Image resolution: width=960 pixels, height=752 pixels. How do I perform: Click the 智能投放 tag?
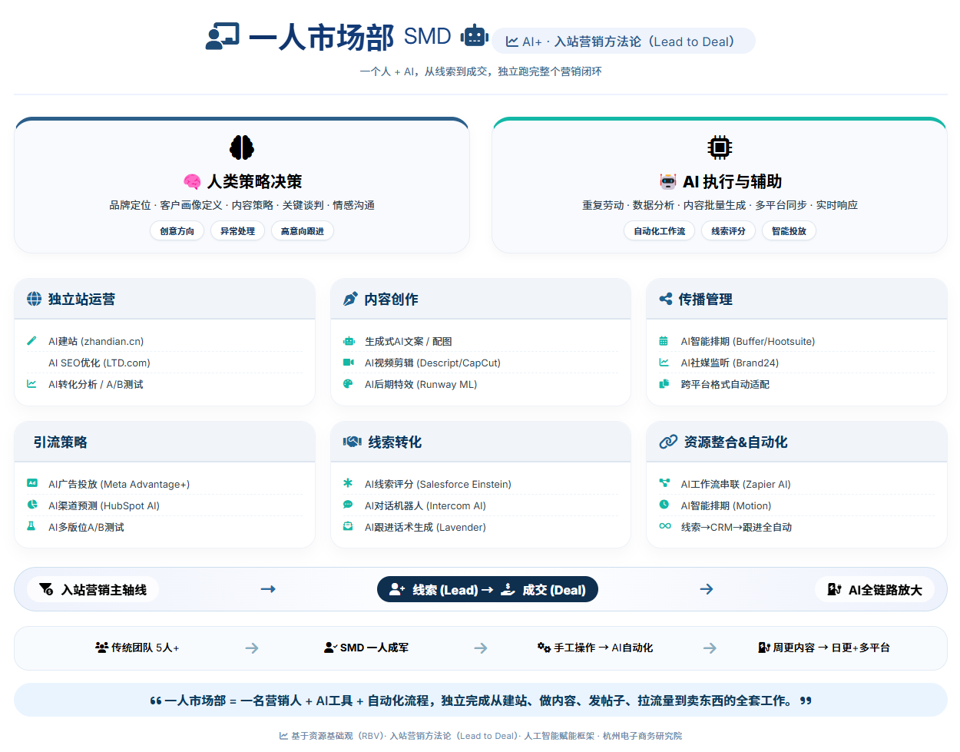(x=789, y=231)
